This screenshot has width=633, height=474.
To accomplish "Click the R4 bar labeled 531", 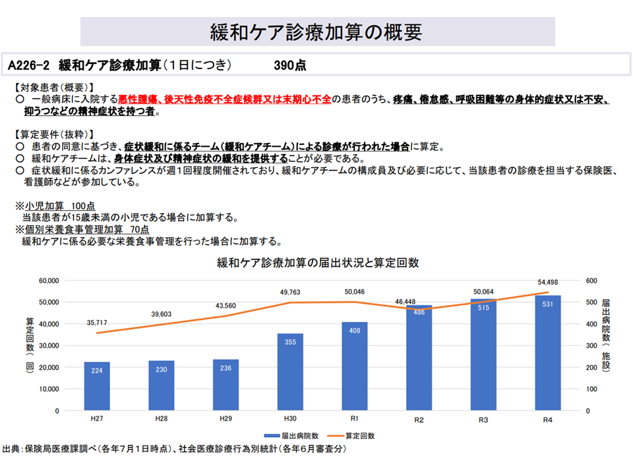I will pos(548,353).
